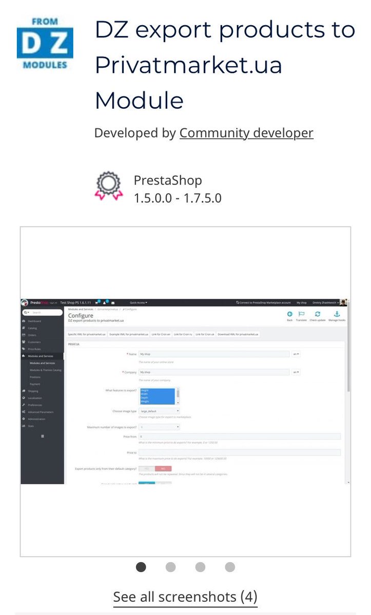Toggle NO for export from default category
Screen dimensions: 371x615
tap(163, 468)
